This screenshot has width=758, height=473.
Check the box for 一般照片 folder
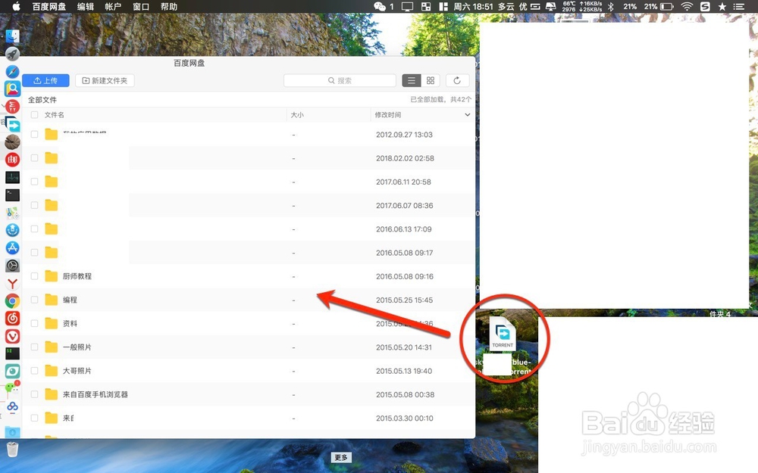(34, 347)
